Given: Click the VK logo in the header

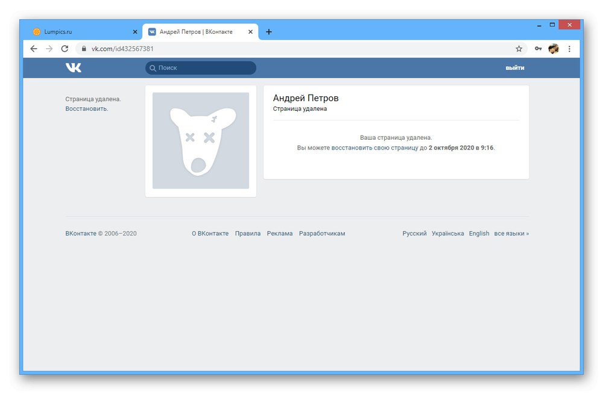Looking at the screenshot, I should pyautogui.click(x=73, y=67).
